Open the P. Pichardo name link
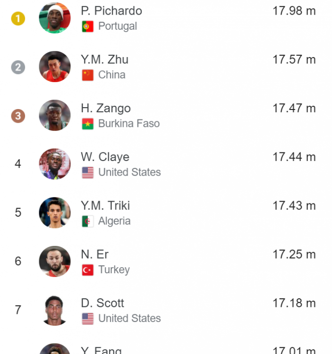 click(x=111, y=11)
